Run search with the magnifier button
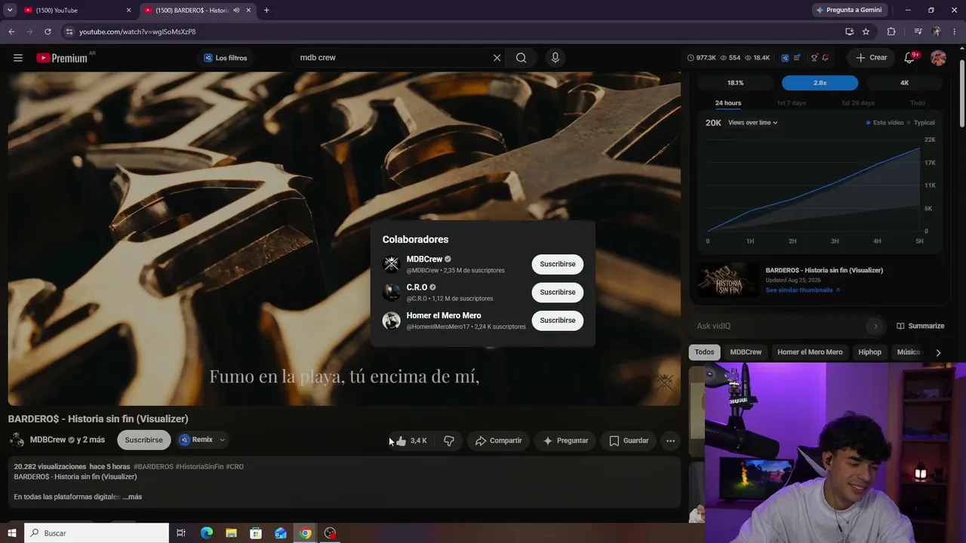The image size is (966, 543). 521,58
